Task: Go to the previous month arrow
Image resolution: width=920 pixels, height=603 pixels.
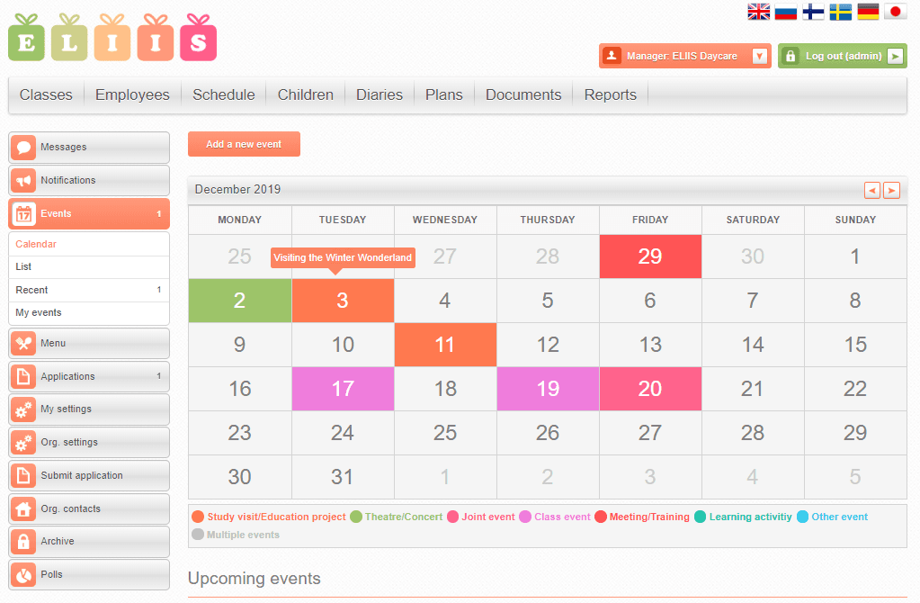Action: click(x=871, y=190)
